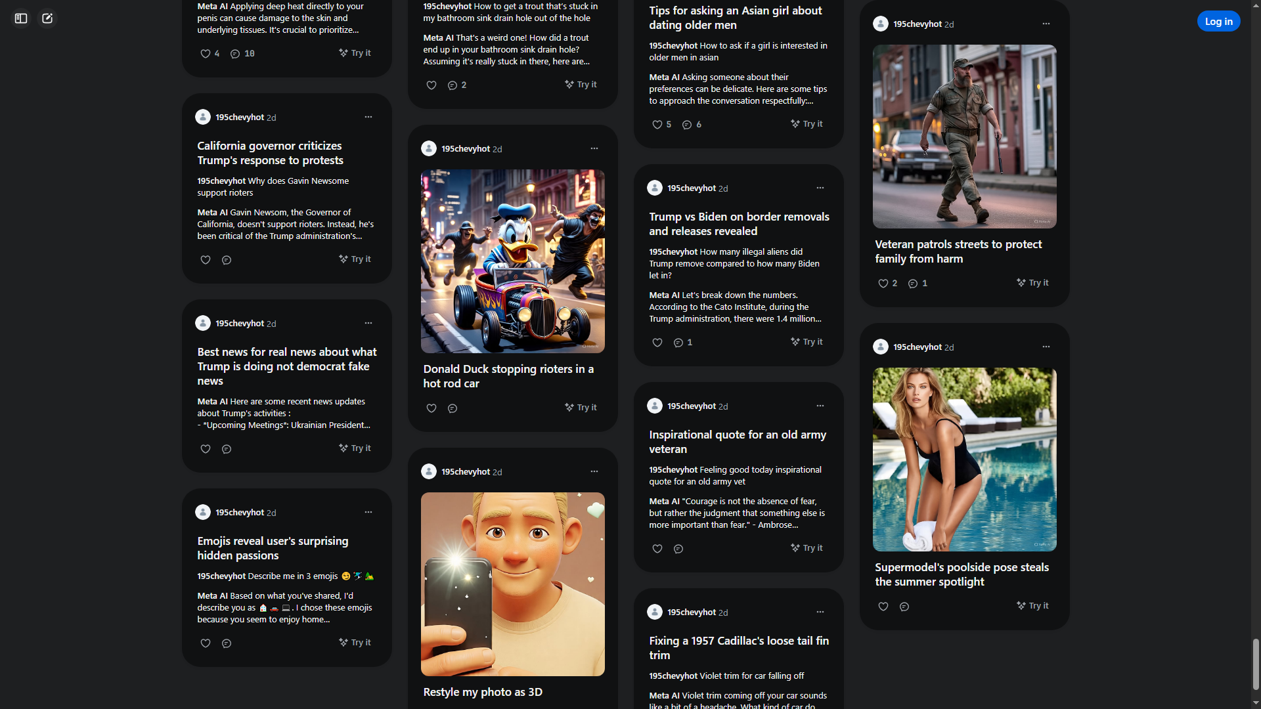This screenshot has width=1261, height=709.
Task: Open more options on Veteran patrols post
Action: coord(1046,24)
